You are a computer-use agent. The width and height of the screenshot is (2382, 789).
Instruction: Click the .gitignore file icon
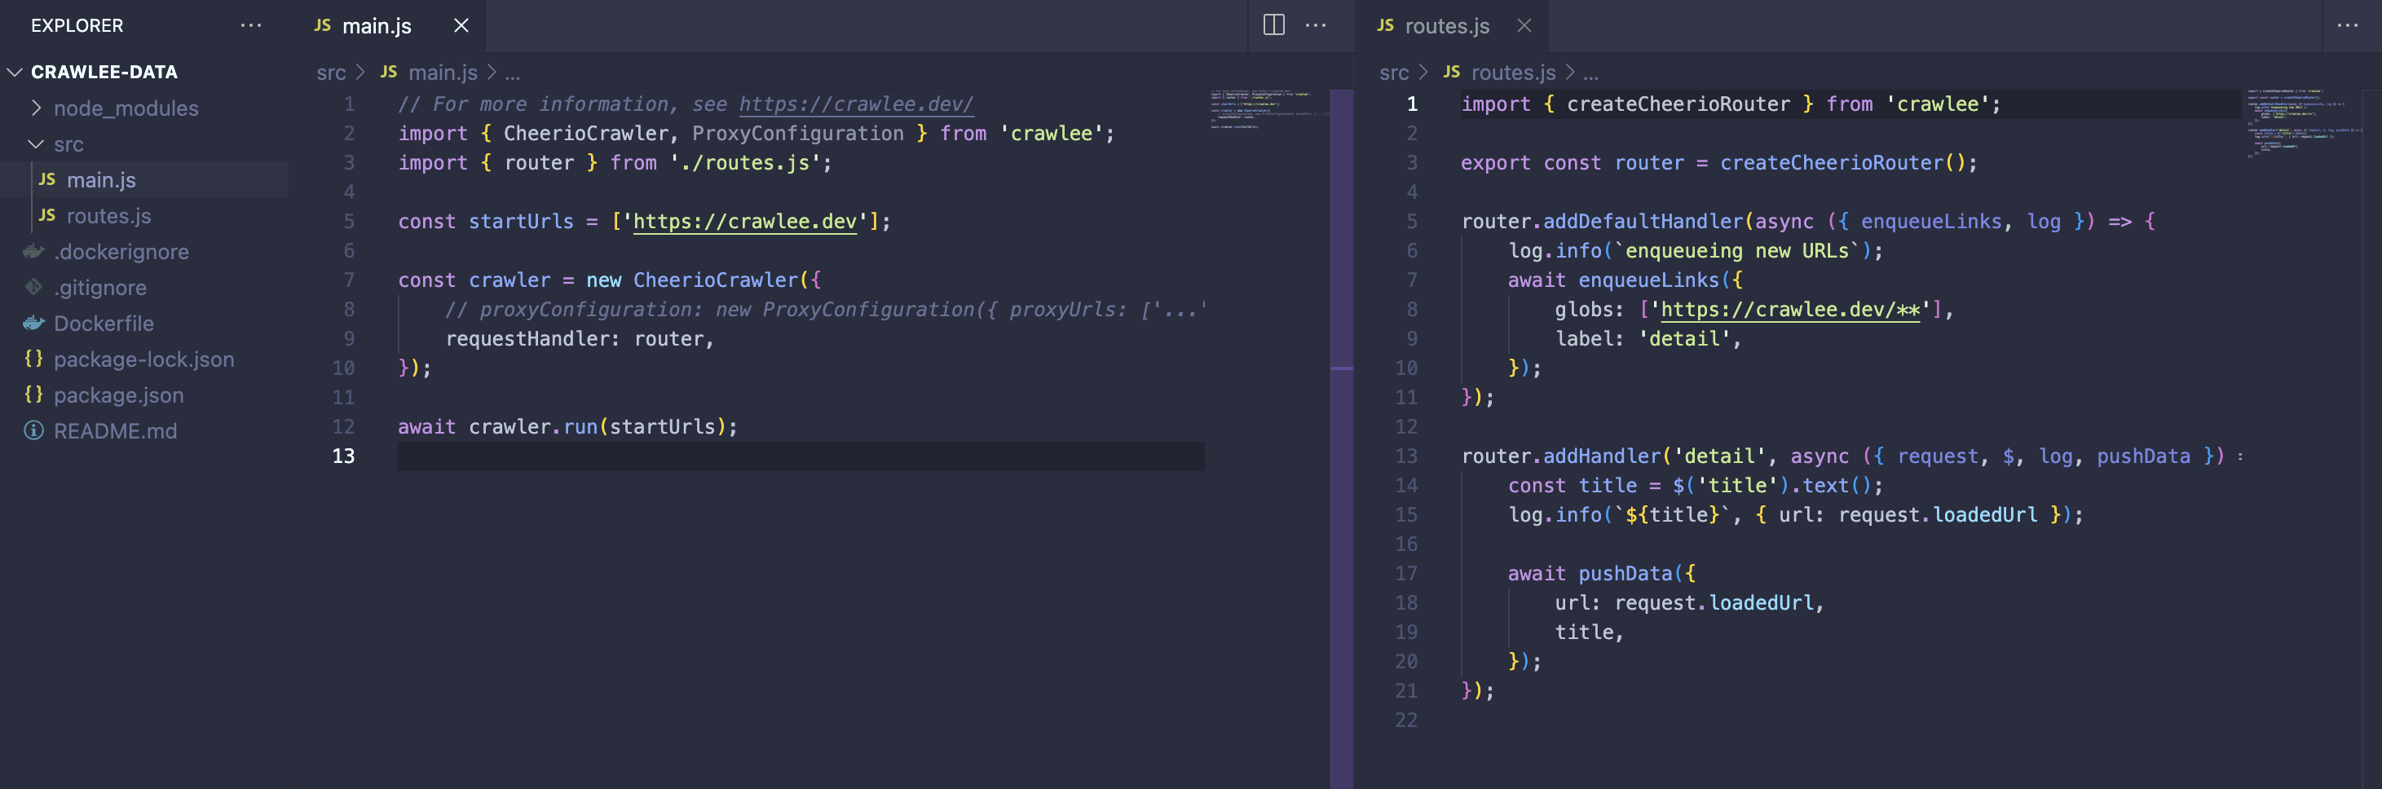[33, 287]
